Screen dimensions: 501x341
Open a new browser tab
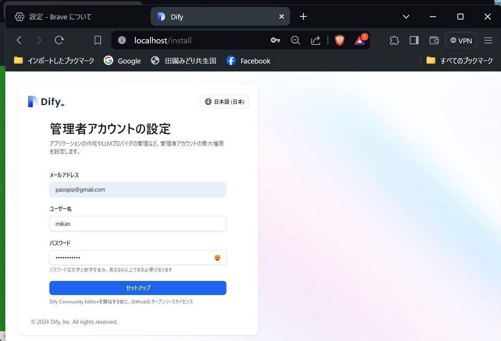[x=304, y=16]
